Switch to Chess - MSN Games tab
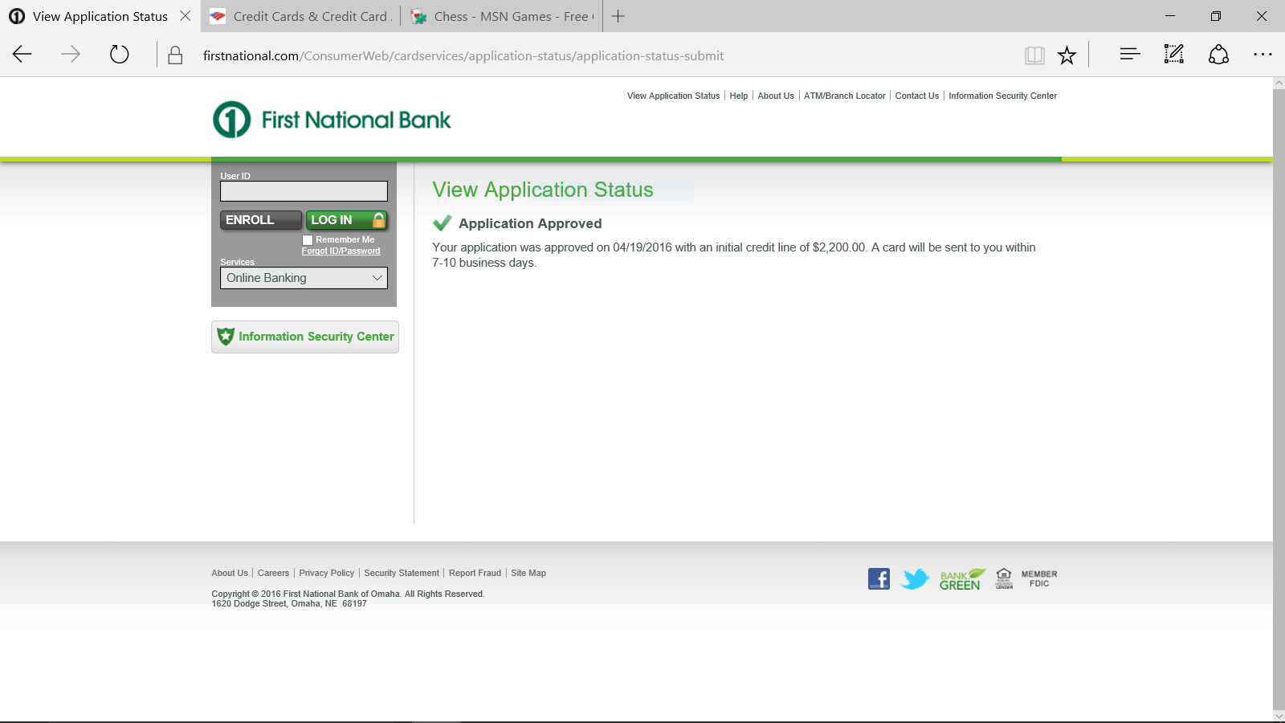1285x723 pixels. (x=502, y=16)
